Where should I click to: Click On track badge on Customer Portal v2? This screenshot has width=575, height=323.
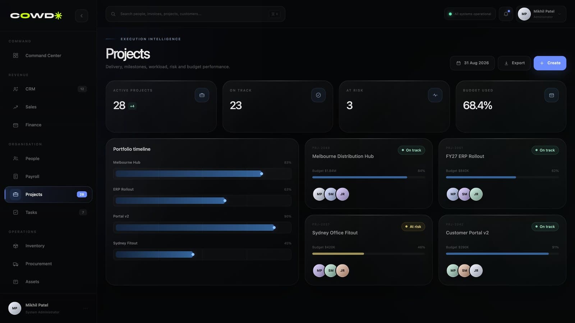point(545,227)
